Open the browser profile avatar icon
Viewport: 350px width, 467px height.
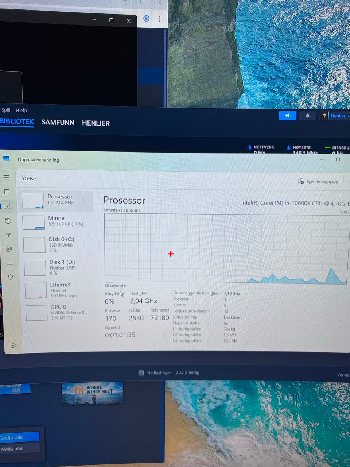146,18
